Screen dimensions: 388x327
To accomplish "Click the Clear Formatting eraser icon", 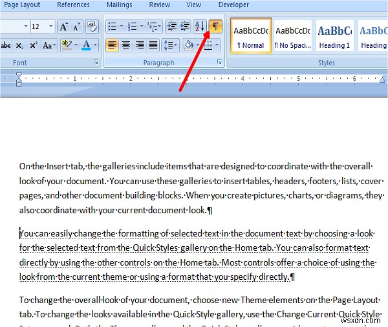I will [92, 26].
